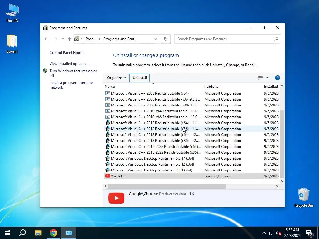Sort by Name column header

tap(153, 87)
